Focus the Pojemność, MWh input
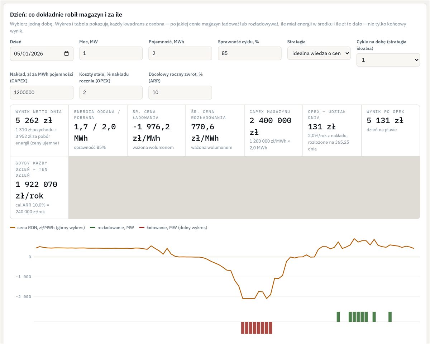Image resolution: width=430 pixels, height=344 pixels. click(x=180, y=53)
